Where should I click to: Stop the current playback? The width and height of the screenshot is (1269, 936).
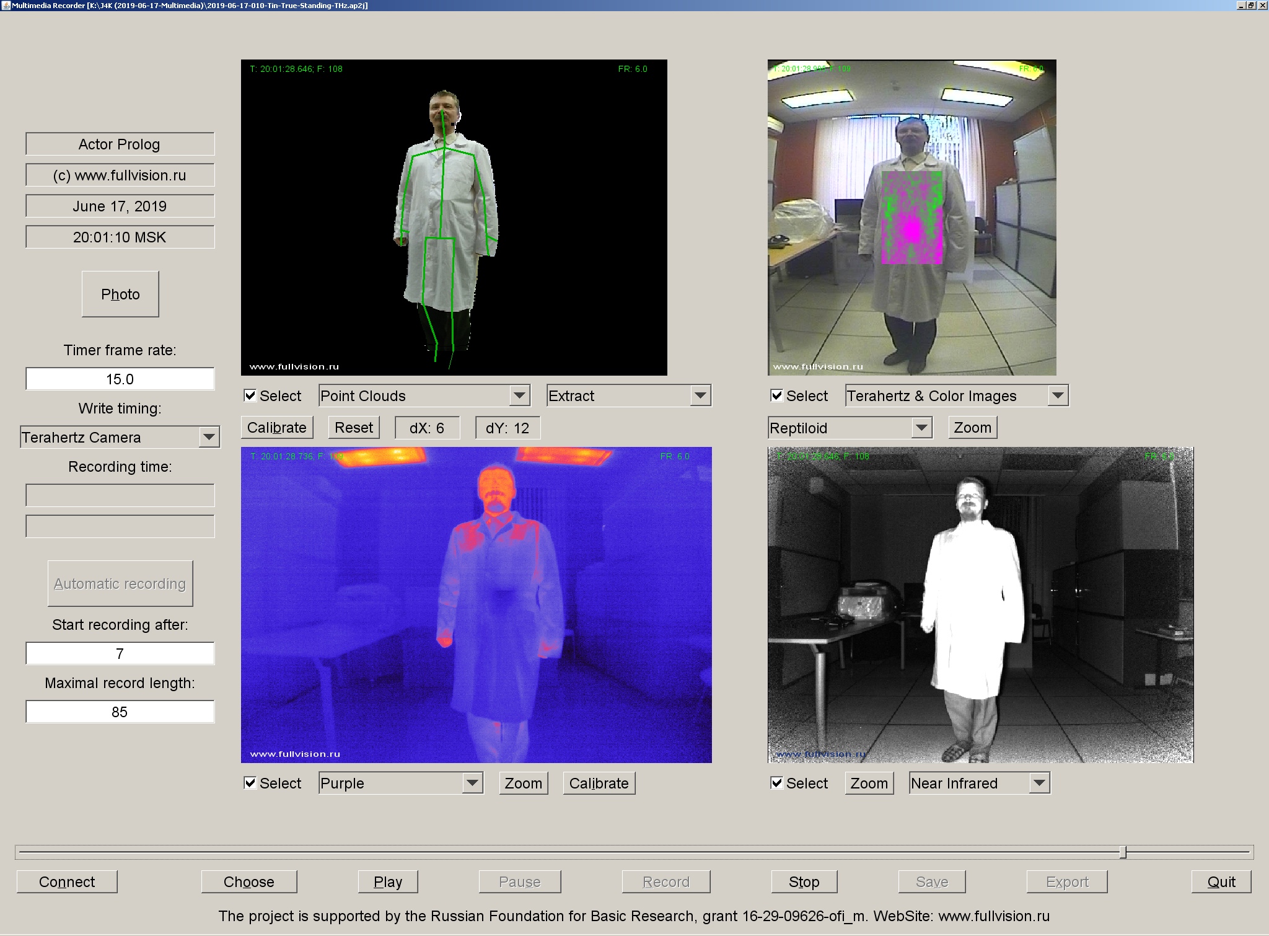click(x=804, y=881)
